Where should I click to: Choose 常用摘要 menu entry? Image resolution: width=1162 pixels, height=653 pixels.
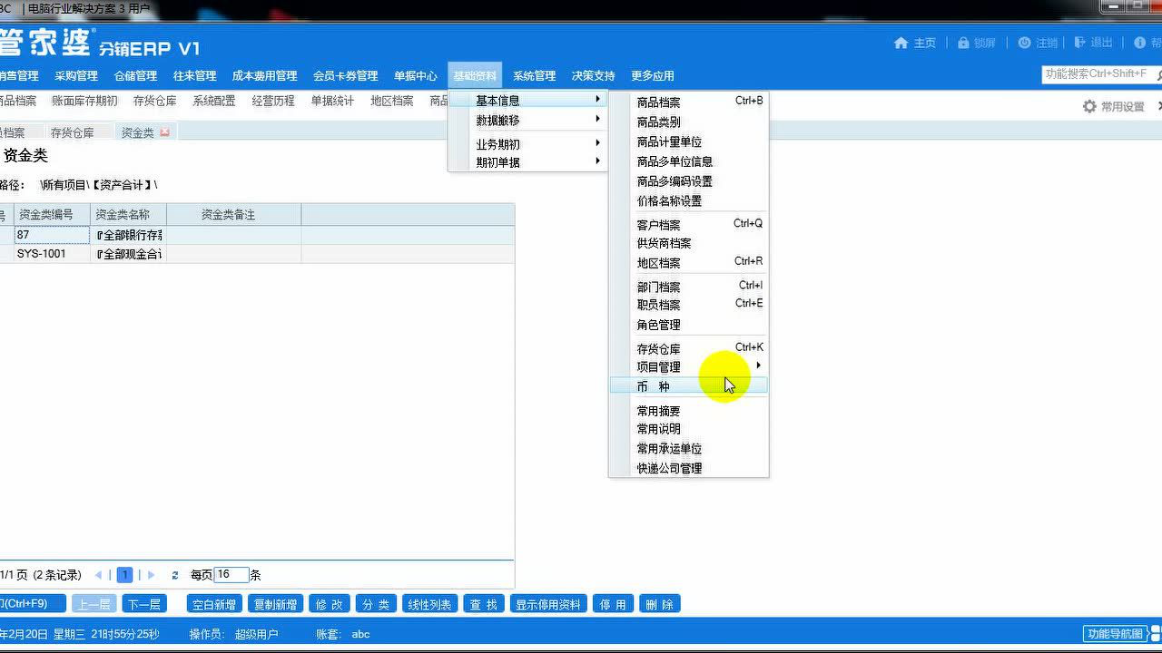coord(688,411)
